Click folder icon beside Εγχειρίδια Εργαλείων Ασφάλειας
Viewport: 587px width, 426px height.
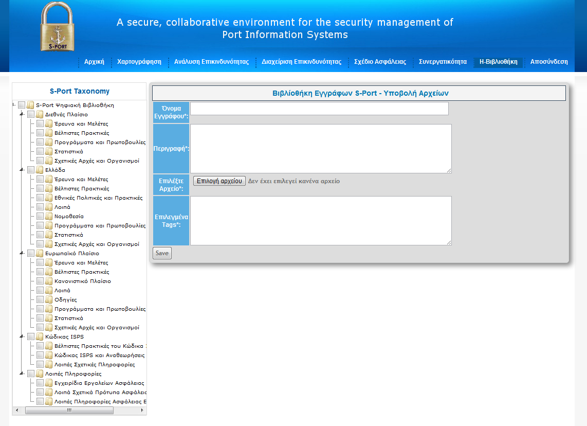(x=49, y=383)
